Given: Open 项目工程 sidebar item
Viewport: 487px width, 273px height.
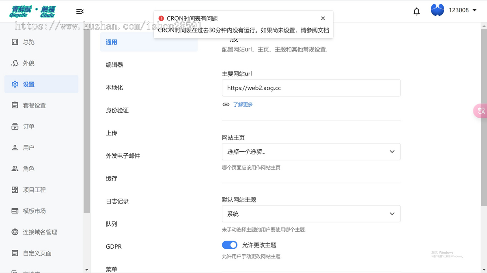Looking at the screenshot, I should pyautogui.click(x=41, y=189).
